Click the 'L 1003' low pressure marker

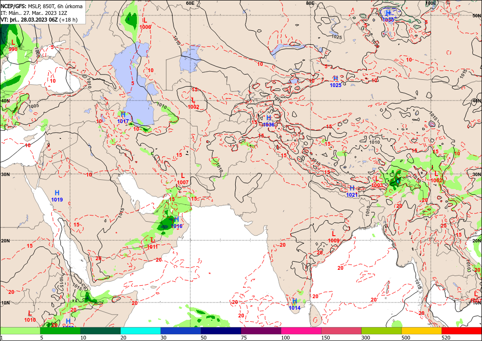(x=377, y=181)
